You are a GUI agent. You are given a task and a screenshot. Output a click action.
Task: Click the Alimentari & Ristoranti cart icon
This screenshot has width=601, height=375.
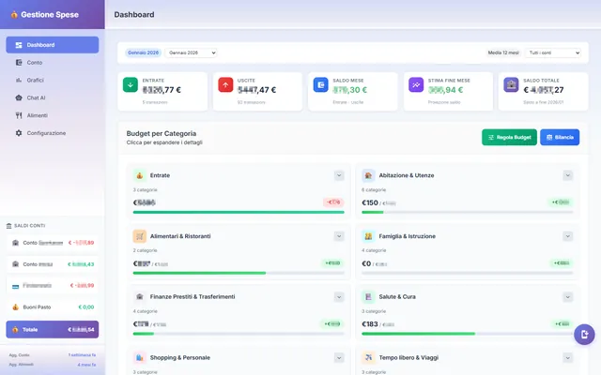pyautogui.click(x=140, y=236)
